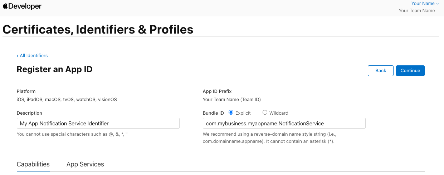
Task: Go back to All Identifiers
Action: 32,56
